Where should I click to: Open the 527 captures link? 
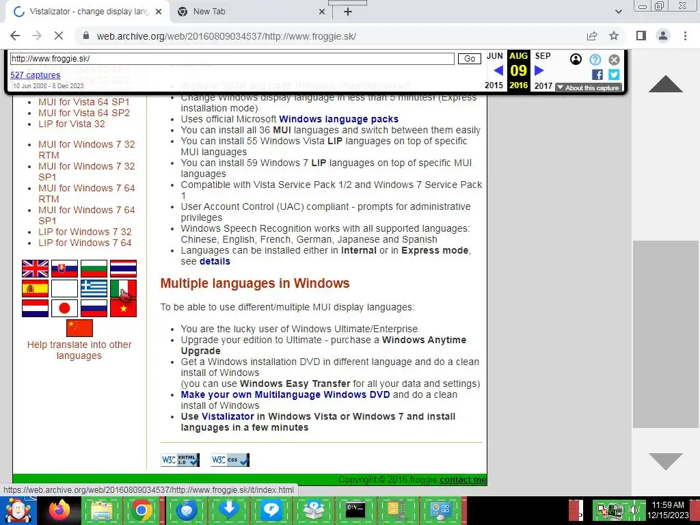36,75
